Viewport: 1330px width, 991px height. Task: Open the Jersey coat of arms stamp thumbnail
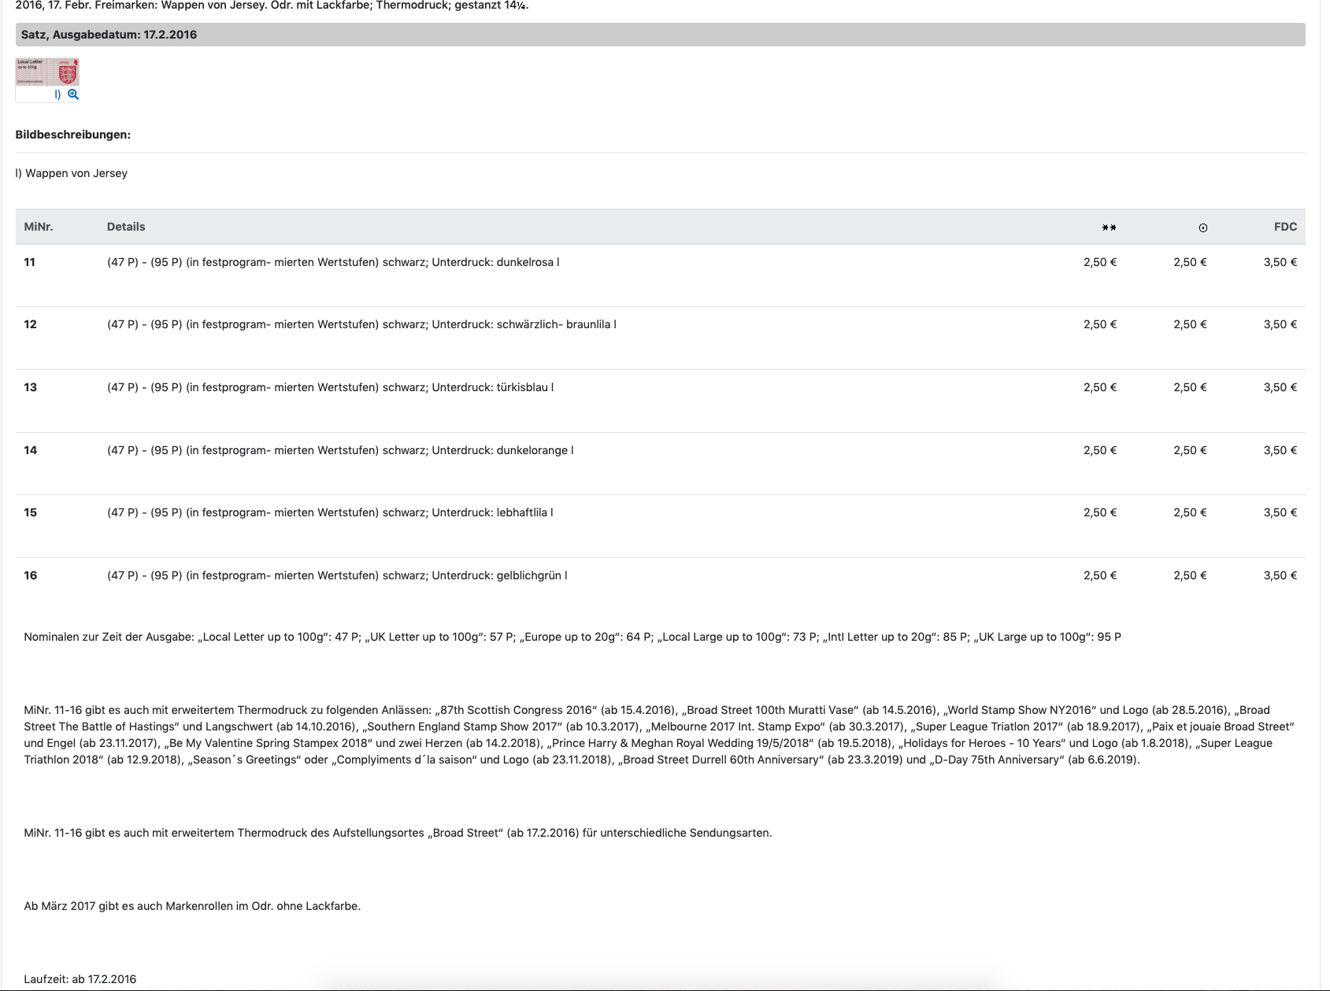(x=47, y=72)
